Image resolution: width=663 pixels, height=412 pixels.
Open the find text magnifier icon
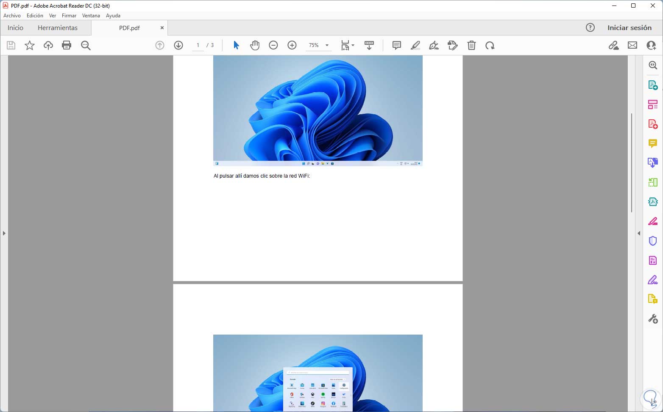click(86, 45)
